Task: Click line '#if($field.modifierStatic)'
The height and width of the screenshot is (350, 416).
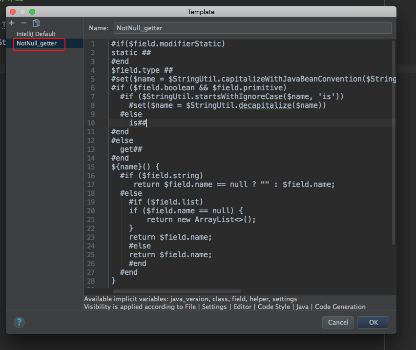Action: coord(168,44)
